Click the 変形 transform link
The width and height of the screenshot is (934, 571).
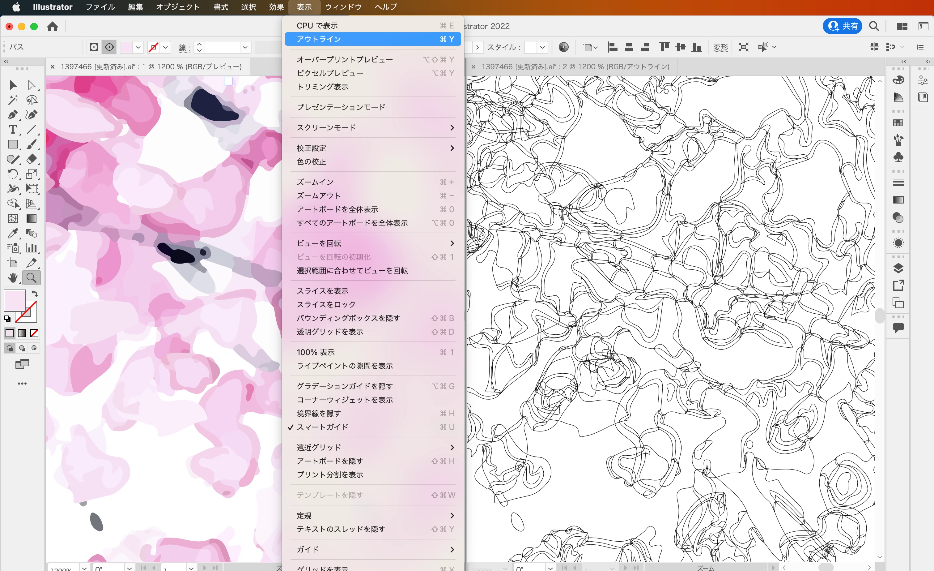(720, 47)
